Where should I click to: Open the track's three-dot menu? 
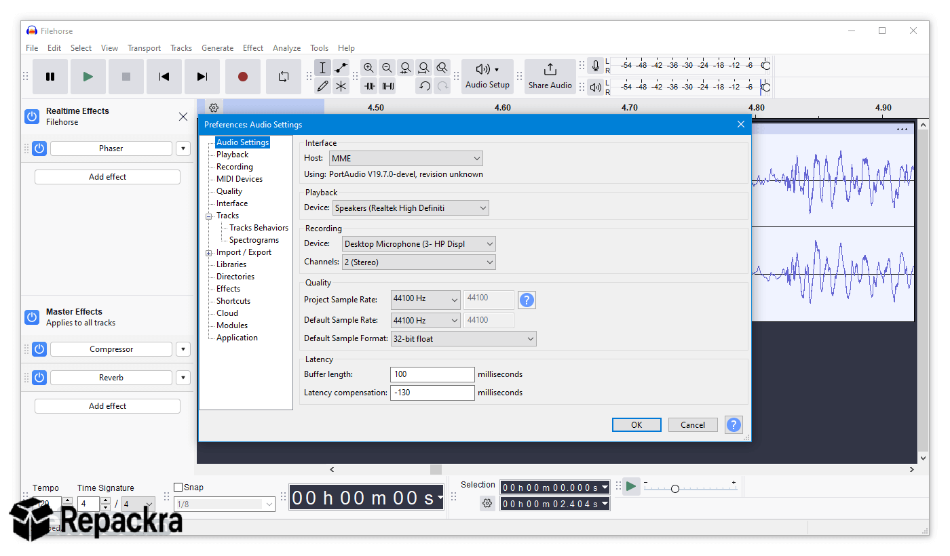902,130
